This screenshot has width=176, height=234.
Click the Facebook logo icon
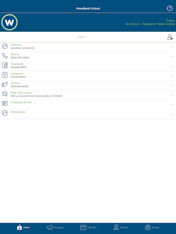click(5, 65)
